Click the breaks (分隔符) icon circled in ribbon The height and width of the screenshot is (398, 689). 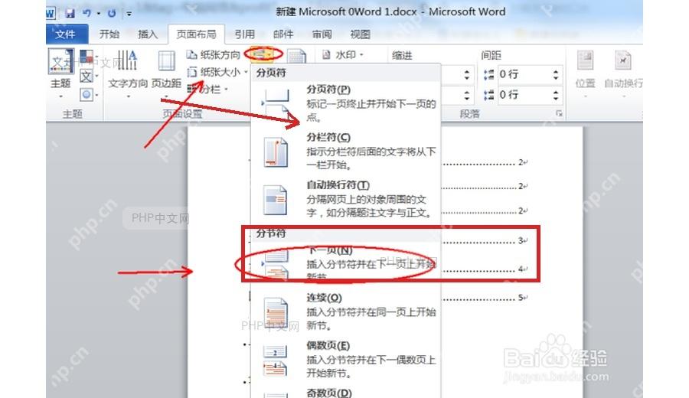263,54
